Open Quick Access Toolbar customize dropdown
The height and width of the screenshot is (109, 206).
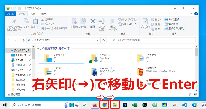pyautogui.click(x=23, y=9)
